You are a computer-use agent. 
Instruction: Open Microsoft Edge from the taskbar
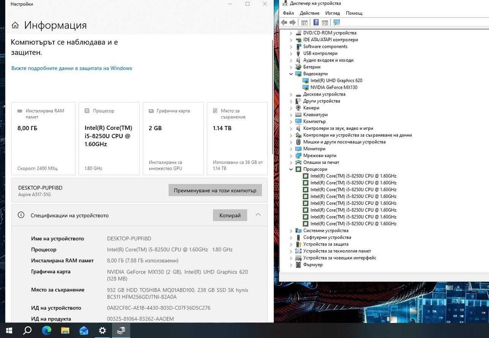[x=46, y=330]
